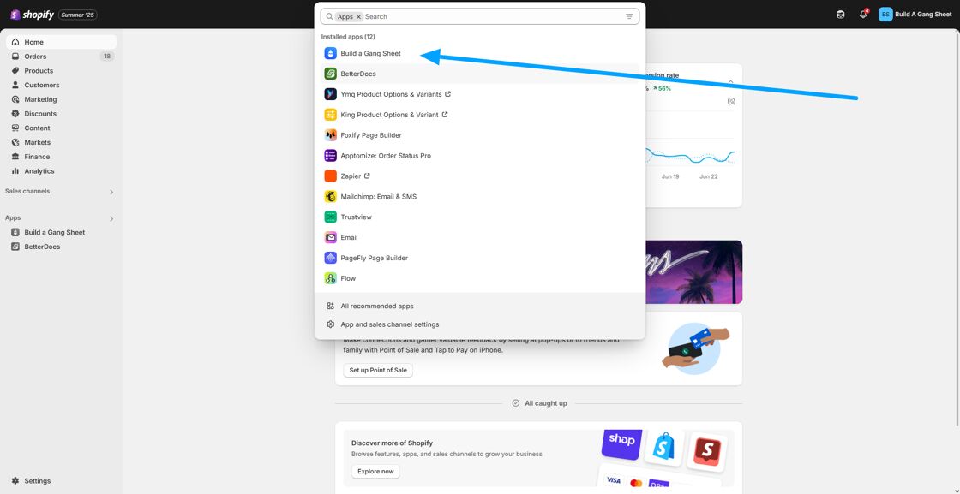Screen dimensions: 960x494
Task: Open All recommended apps
Action: (x=480, y=306)
